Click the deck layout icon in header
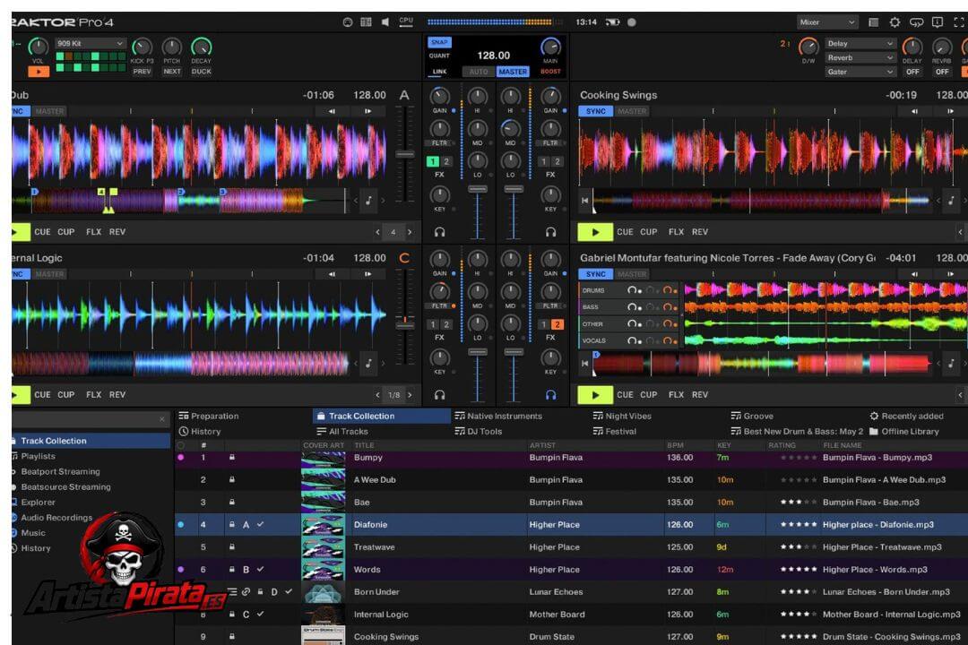This screenshot has width=968, height=645. coord(366,22)
